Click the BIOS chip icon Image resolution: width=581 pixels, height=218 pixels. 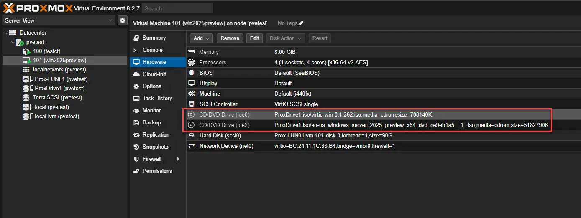tap(192, 73)
